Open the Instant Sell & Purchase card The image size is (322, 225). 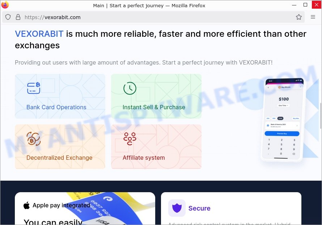(156, 96)
